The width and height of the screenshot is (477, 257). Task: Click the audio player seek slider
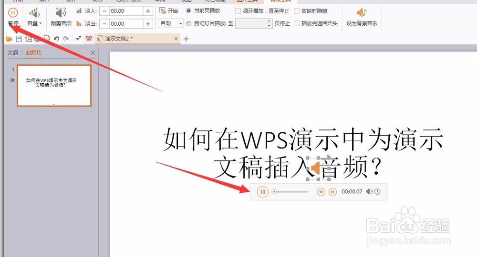[290, 192]
